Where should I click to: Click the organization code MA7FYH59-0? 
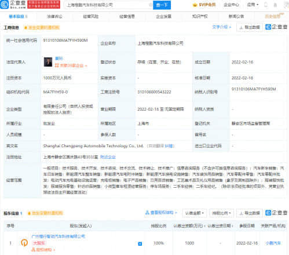point(55,92)
